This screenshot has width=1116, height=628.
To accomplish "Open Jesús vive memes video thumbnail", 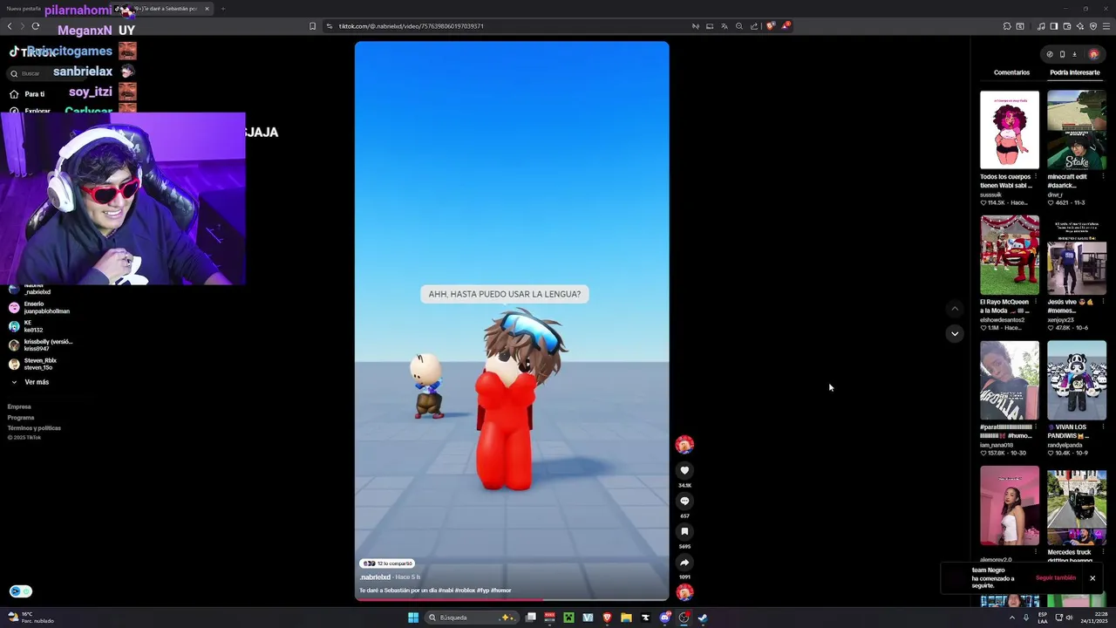I will (x=1077, y=256).
